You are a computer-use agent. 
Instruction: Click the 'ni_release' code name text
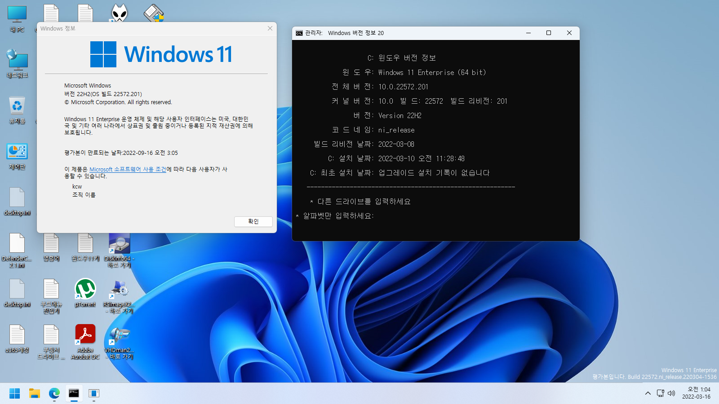[x=396, y=130]
